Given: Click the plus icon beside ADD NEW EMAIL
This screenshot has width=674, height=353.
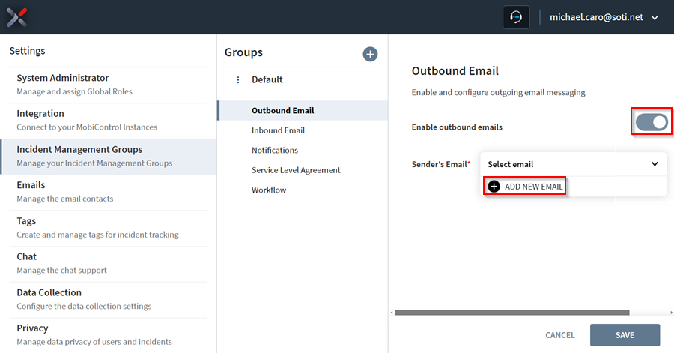Looking at the screenshot, I should [x=494, y=186].
